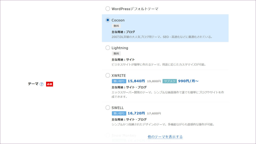
Task: Choose the faded Snow Monkey radio button
Action: click(108, 135)
